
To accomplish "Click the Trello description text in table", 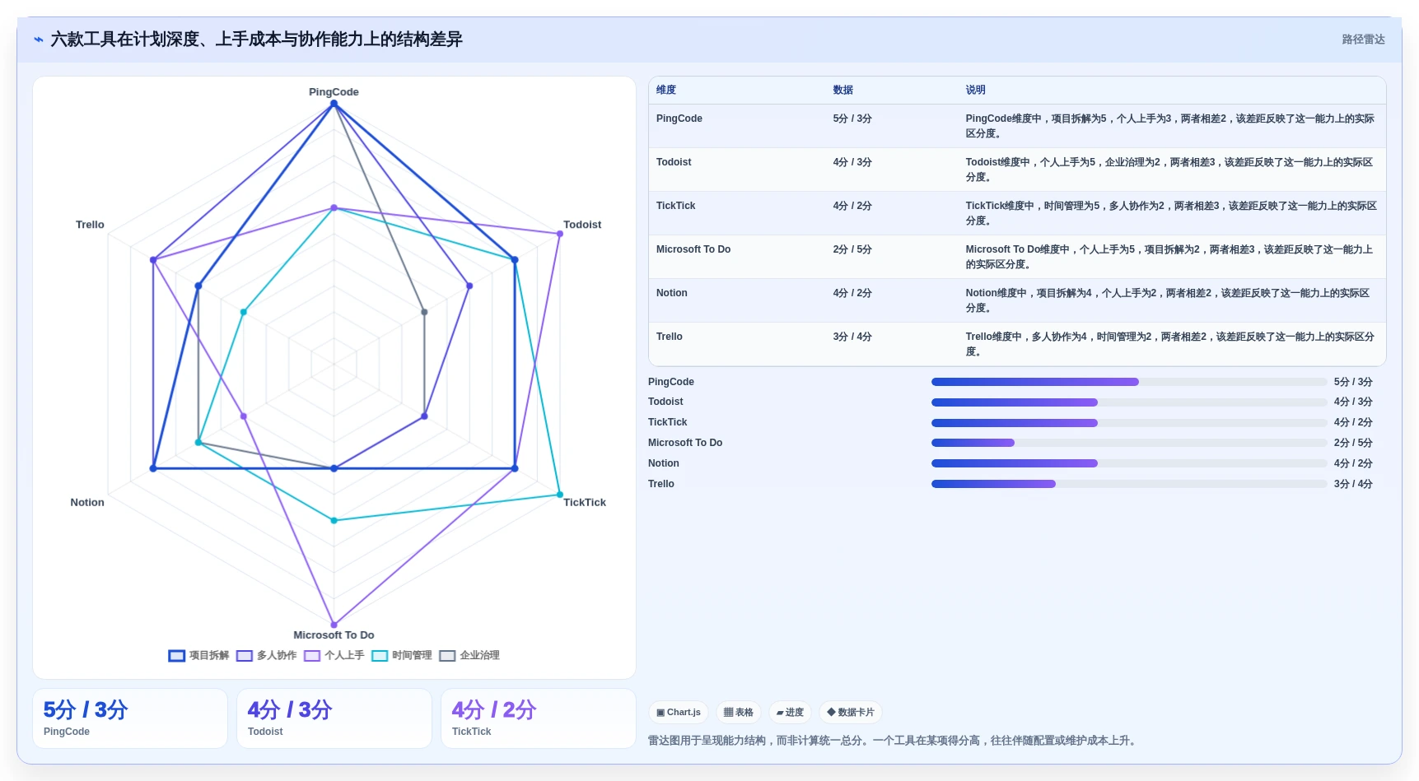I will pyautogui.click(x=1170, y=344).
